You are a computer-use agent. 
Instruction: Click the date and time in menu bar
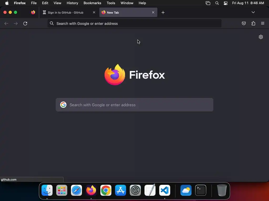point(248,3)
